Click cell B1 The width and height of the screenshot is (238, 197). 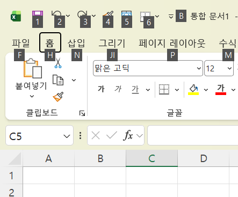[x=100, y=176]
